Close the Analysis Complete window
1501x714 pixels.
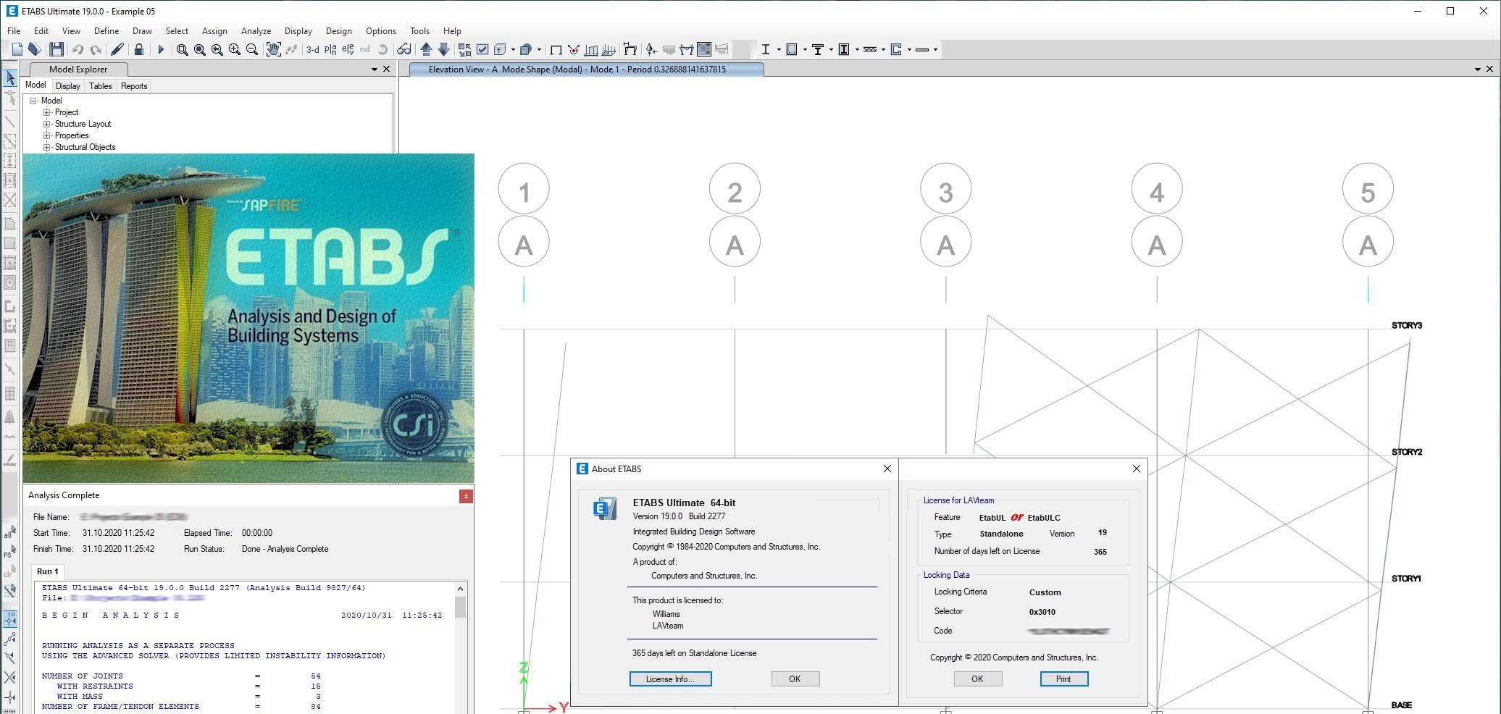(x=466, y=496)
